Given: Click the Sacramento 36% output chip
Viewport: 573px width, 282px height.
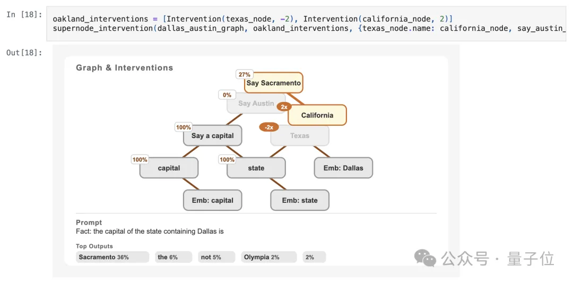Looking at the screenshot, I should 112,257.
